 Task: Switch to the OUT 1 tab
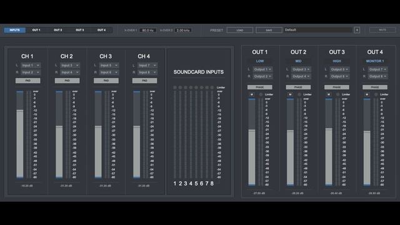(x=36, y=30)
